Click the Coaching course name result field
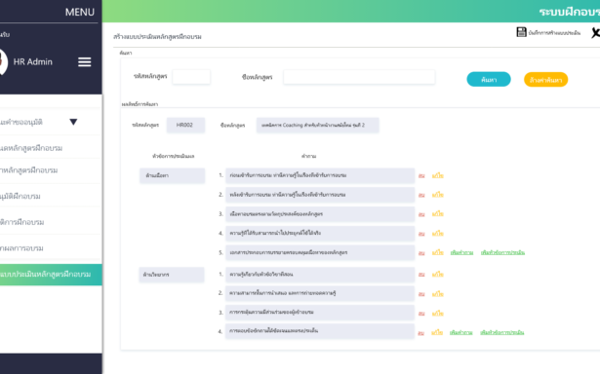Screen dimensions: 600x374 [x=318, y=126]
